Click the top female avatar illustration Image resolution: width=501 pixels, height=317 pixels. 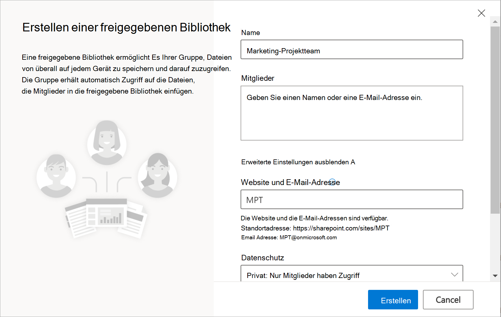tap(107, 143)
